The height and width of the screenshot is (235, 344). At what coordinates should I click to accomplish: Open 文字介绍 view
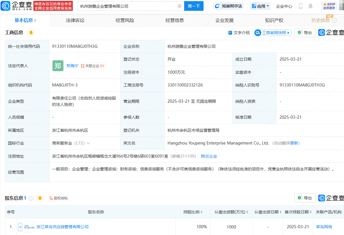pyautogui.click(x=239, y=33)
